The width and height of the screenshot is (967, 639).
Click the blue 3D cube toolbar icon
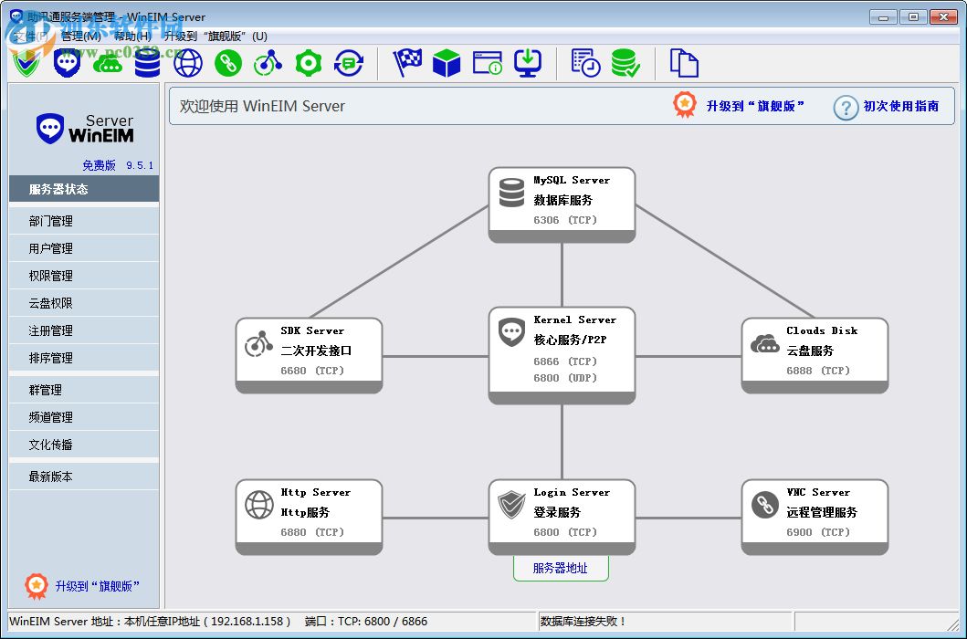pos(447,63)
